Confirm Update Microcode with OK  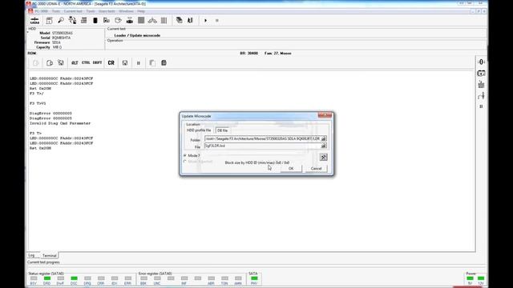point(291,169)
